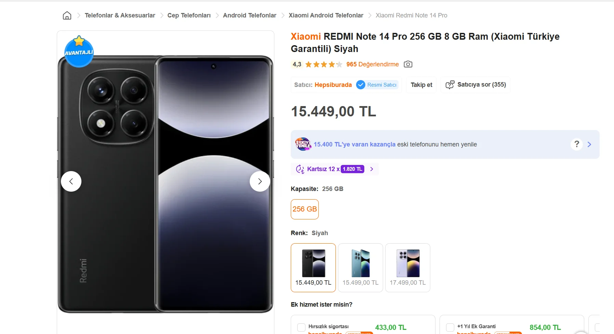Click the AVANTAJLI badge on product image
The width and height of the screenshot is (614, 334).
click(x=79, y=52)
